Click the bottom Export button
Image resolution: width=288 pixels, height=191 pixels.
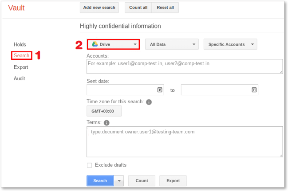[173, 181]
